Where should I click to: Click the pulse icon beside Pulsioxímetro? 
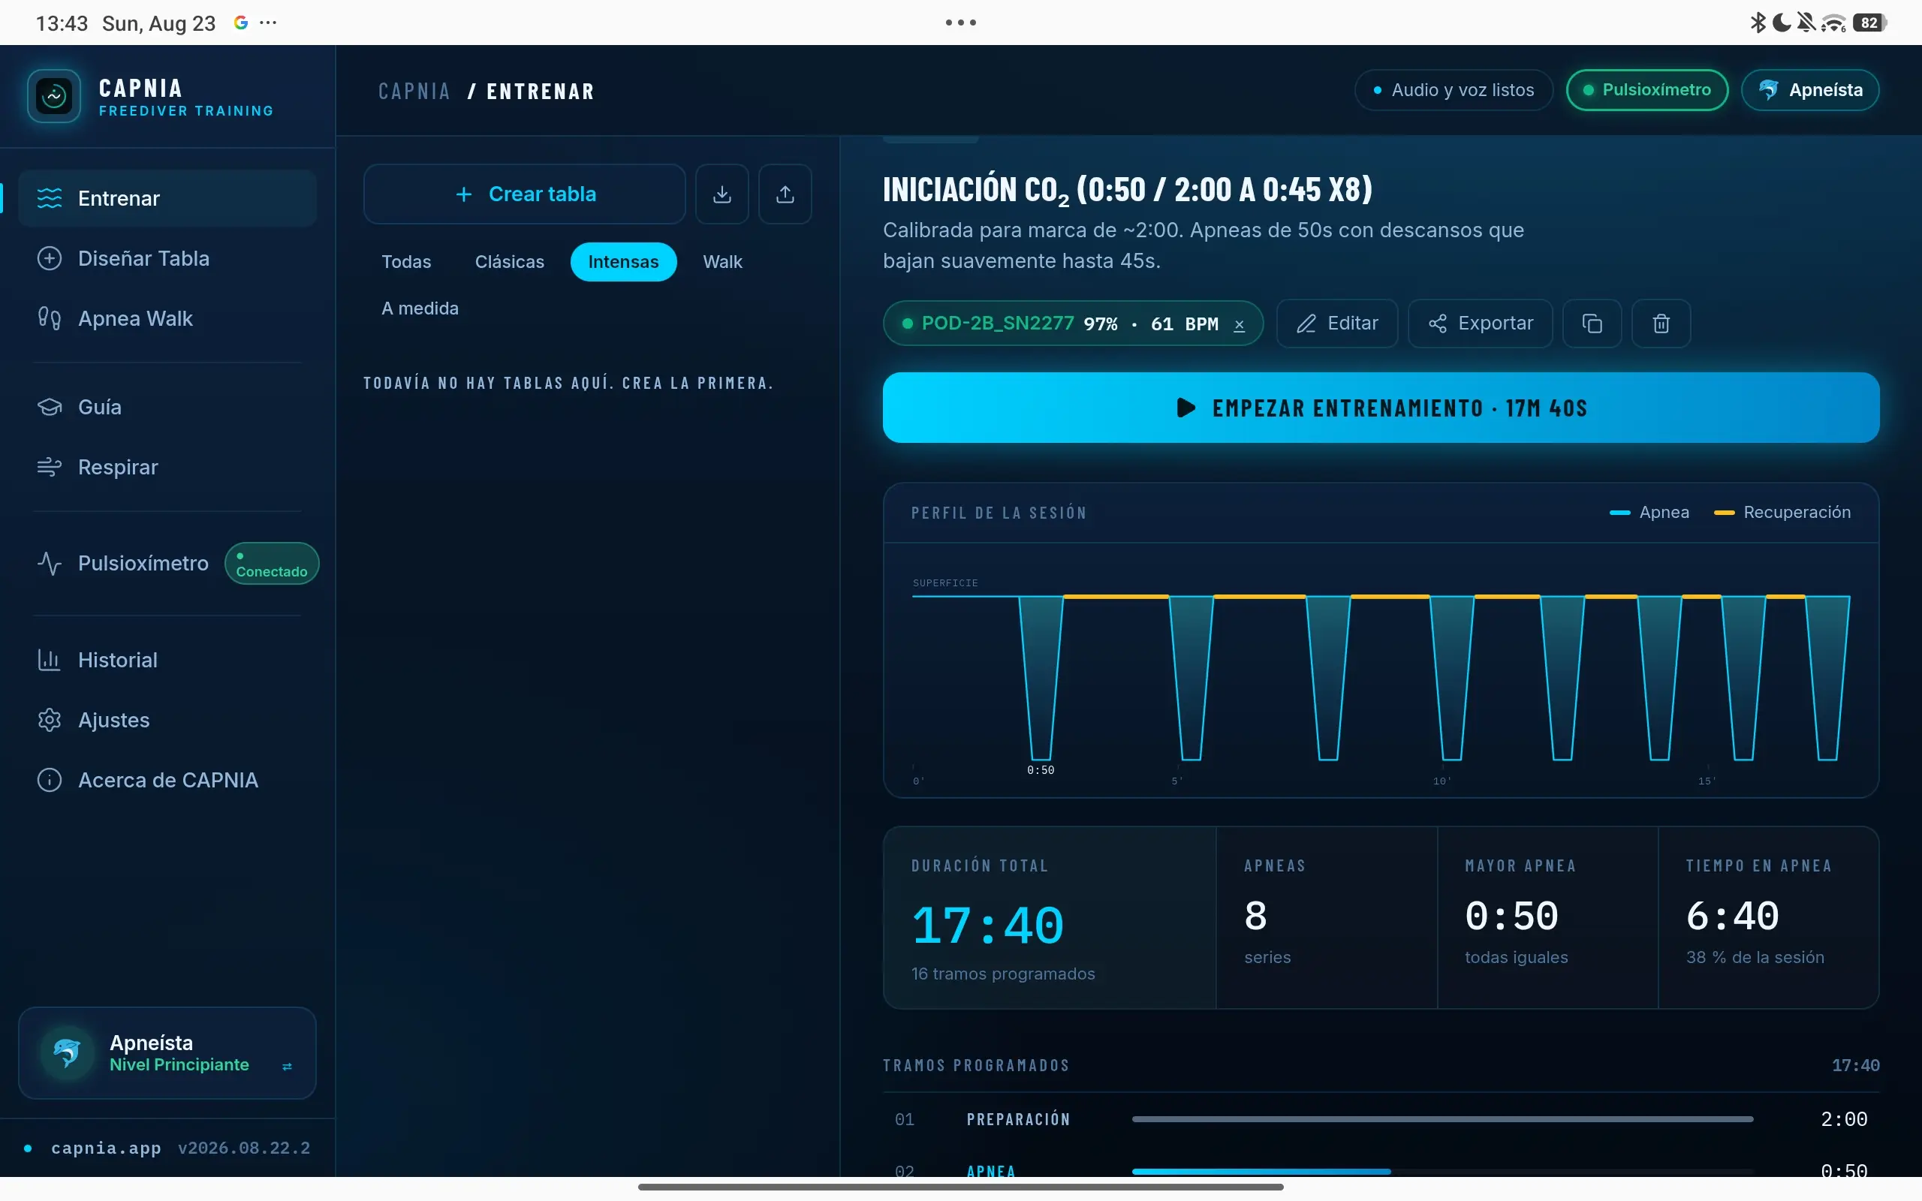pyautogui.click(x=50, y=563)
